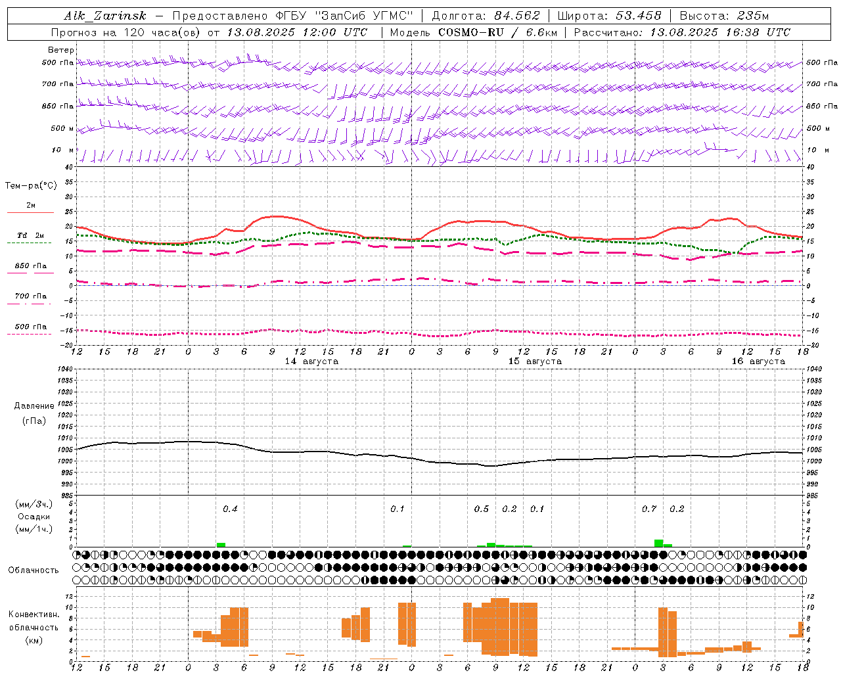Click the Давление pressure panel label

click(x=34, y=406)
